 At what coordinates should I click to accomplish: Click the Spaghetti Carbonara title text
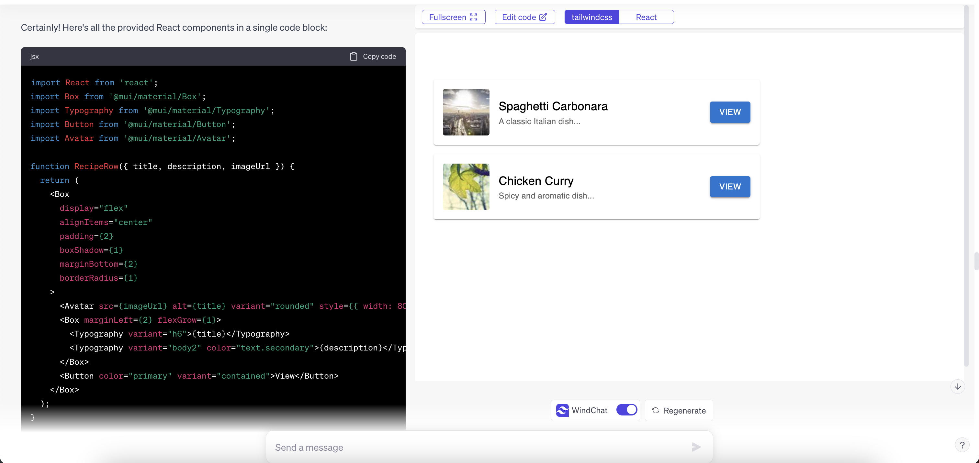coord(553,106)
